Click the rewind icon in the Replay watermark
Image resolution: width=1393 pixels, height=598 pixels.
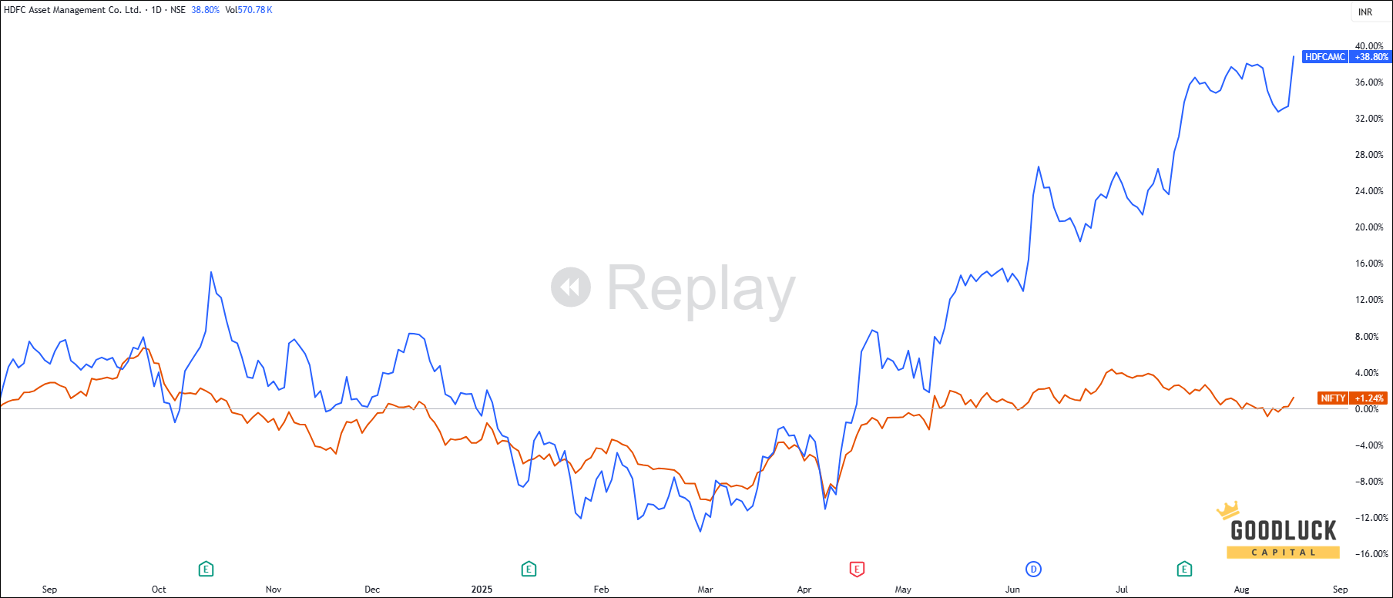tap(571, 287)
